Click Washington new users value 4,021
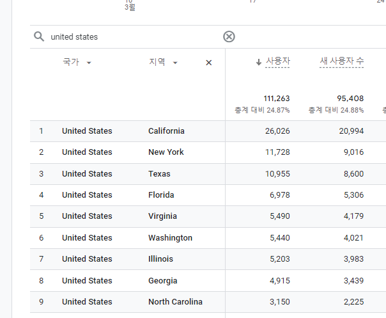 (354, 238)
